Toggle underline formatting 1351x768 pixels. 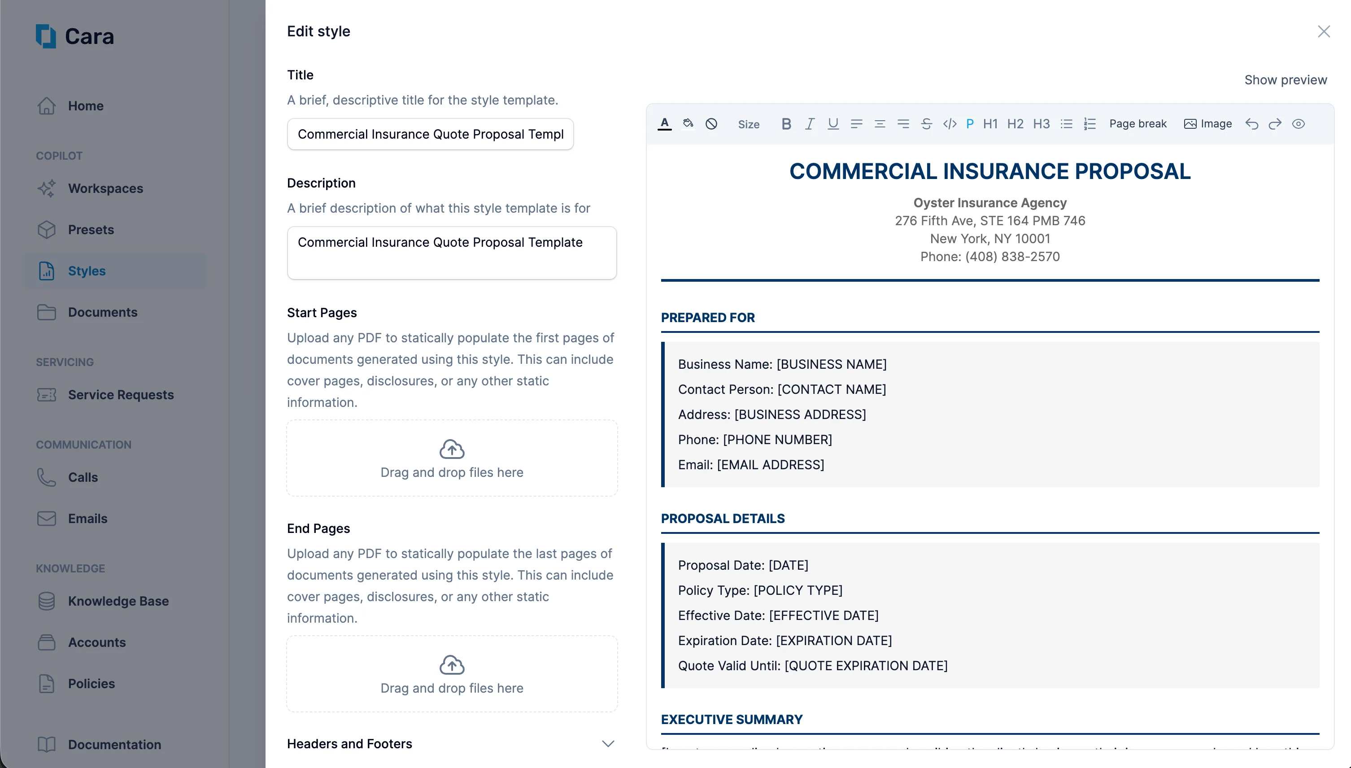tap(833, 124)
